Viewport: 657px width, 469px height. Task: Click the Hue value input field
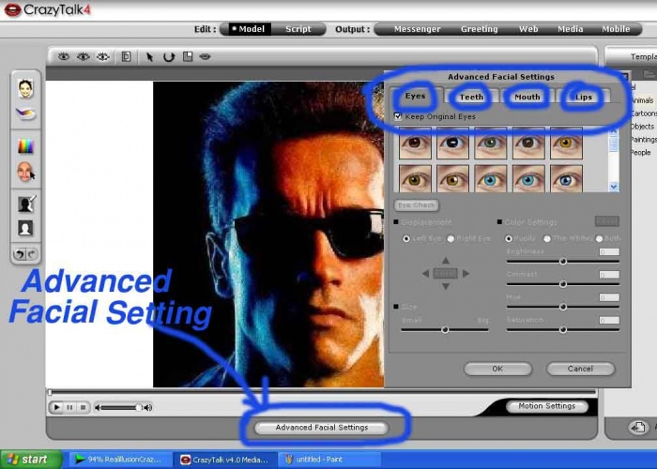[x=609, y=297]
